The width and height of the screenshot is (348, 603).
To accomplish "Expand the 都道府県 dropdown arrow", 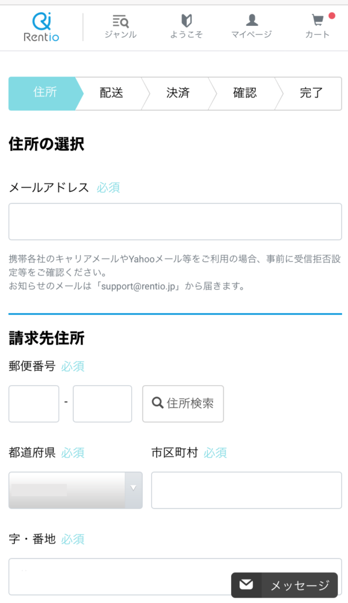I will (x=133, y=488).
